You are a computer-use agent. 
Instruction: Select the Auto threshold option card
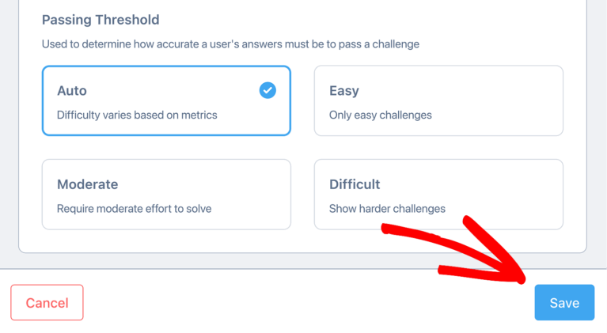click(x=166, y=100)
